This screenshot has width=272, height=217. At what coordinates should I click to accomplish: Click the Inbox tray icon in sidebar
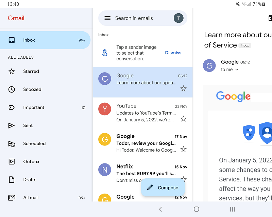coord(12,40)
